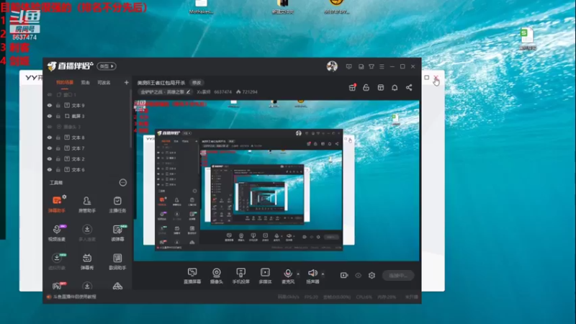
Task: Click the 麦克风 microphone icon
Action: [288, 273]
